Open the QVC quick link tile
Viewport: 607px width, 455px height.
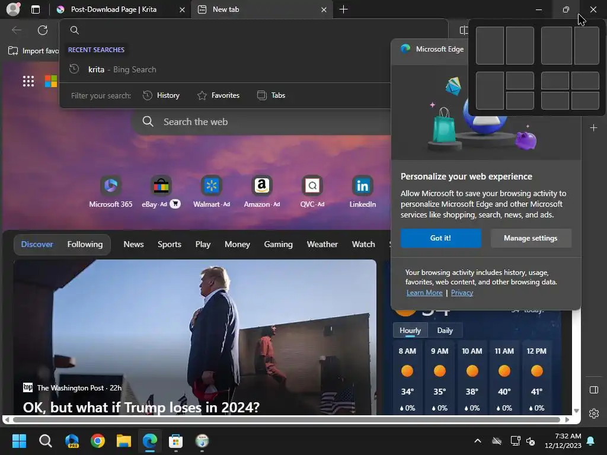click(x=312, y=191)
